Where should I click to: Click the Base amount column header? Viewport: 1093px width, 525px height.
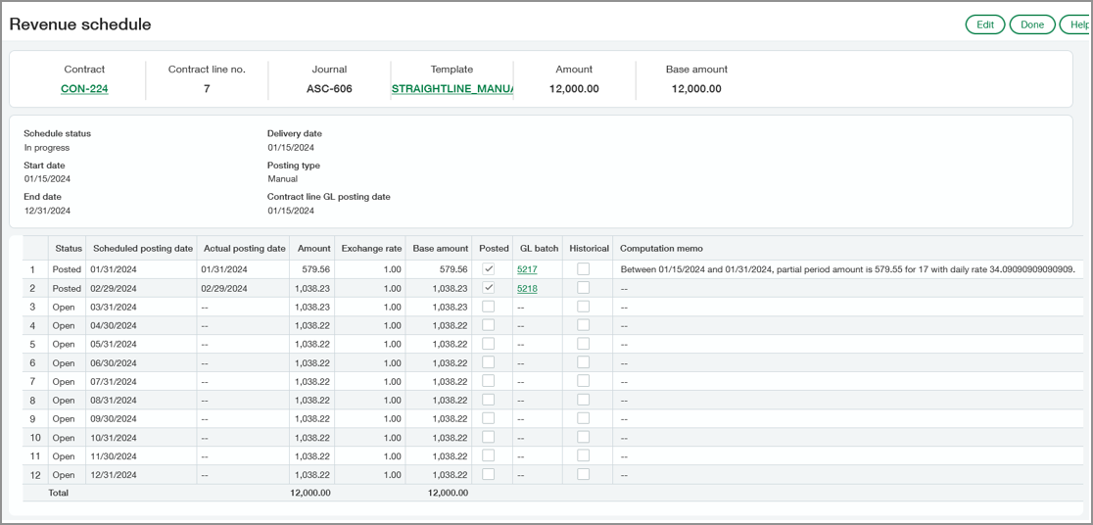tap(440, 249)
